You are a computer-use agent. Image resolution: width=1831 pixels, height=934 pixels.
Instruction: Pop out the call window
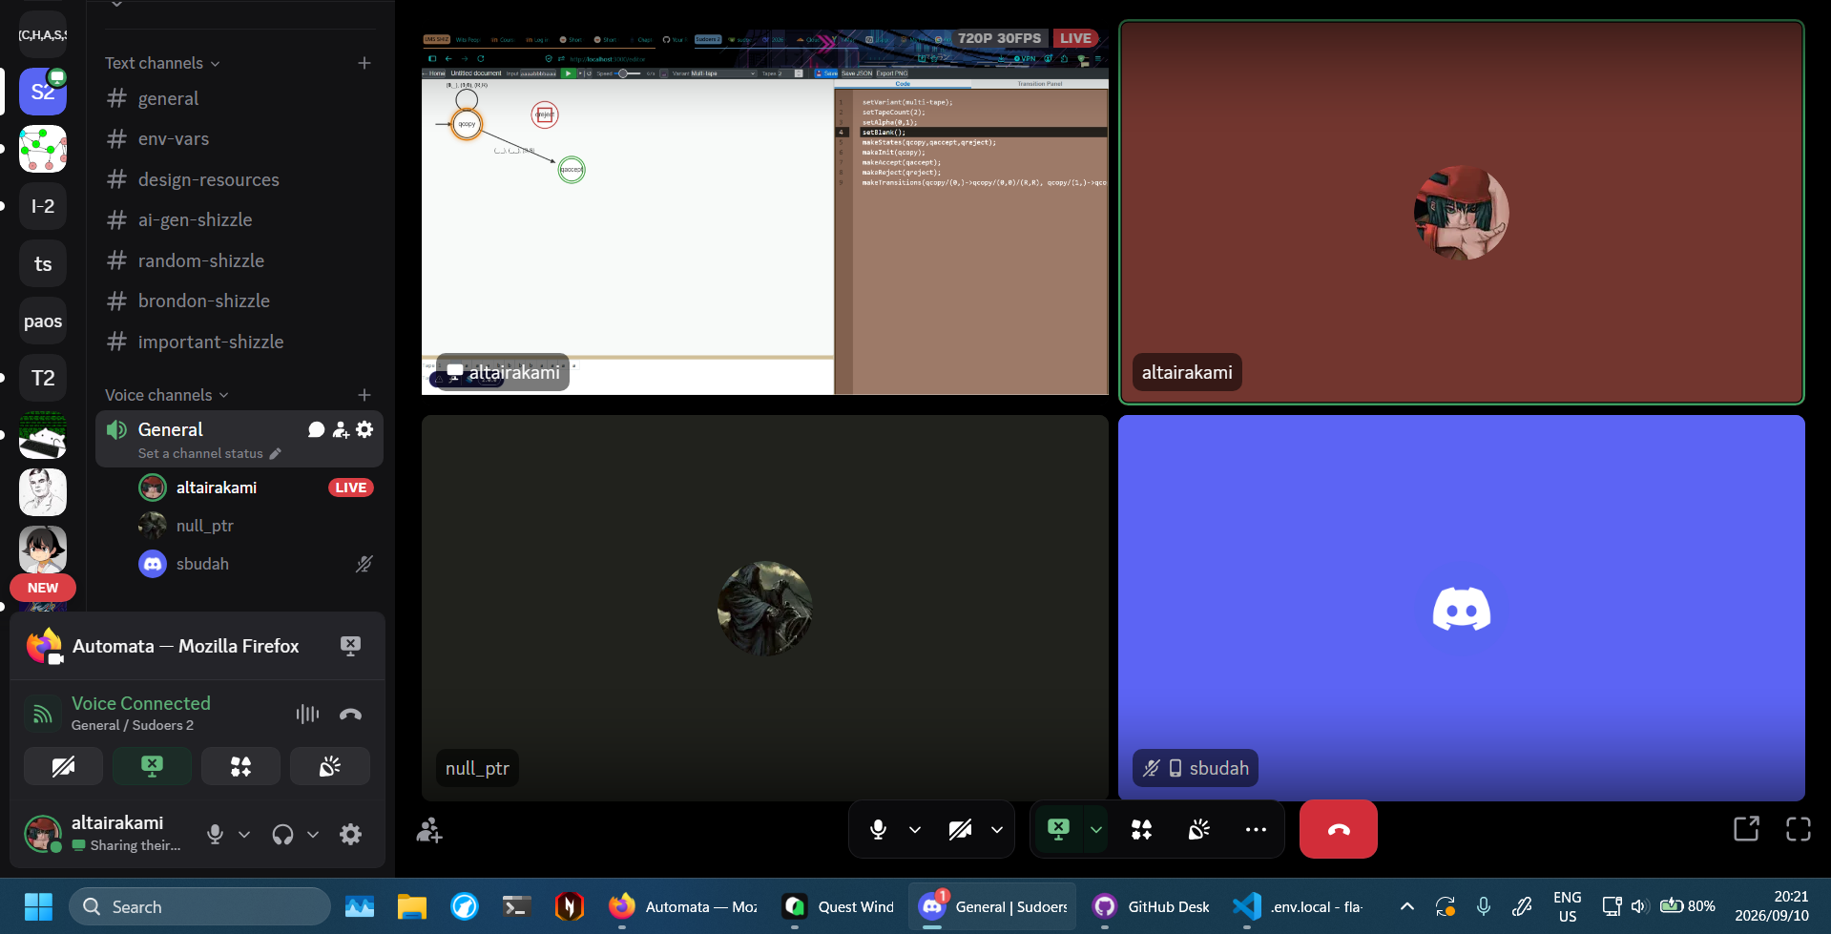pos(1746,829)
